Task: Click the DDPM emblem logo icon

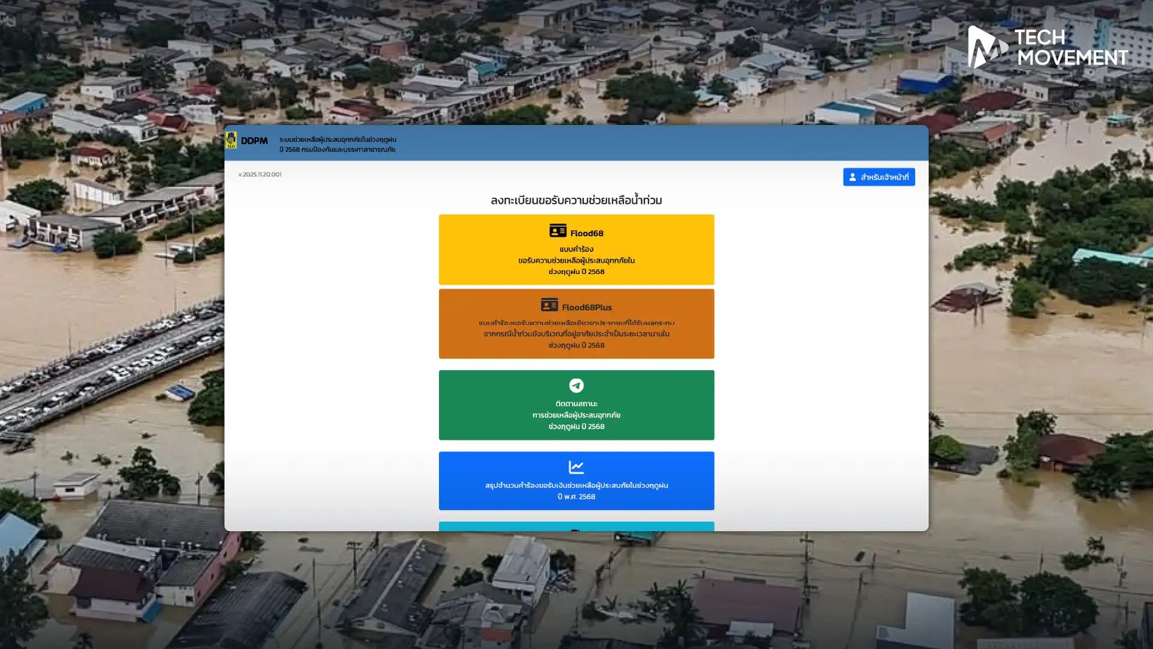Action: coord(231,140)
